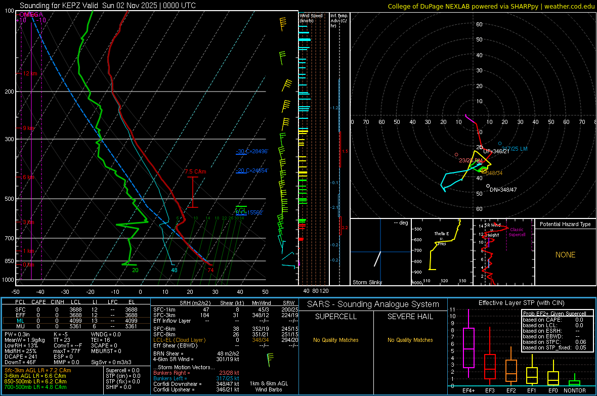Select the highlighted ML parcel row
The width and height of the screenshot is (597, 396).
(76, 321)
